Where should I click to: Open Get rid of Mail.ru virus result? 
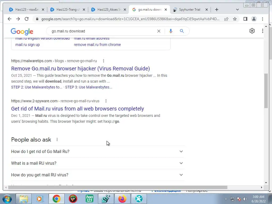[78, 109]
